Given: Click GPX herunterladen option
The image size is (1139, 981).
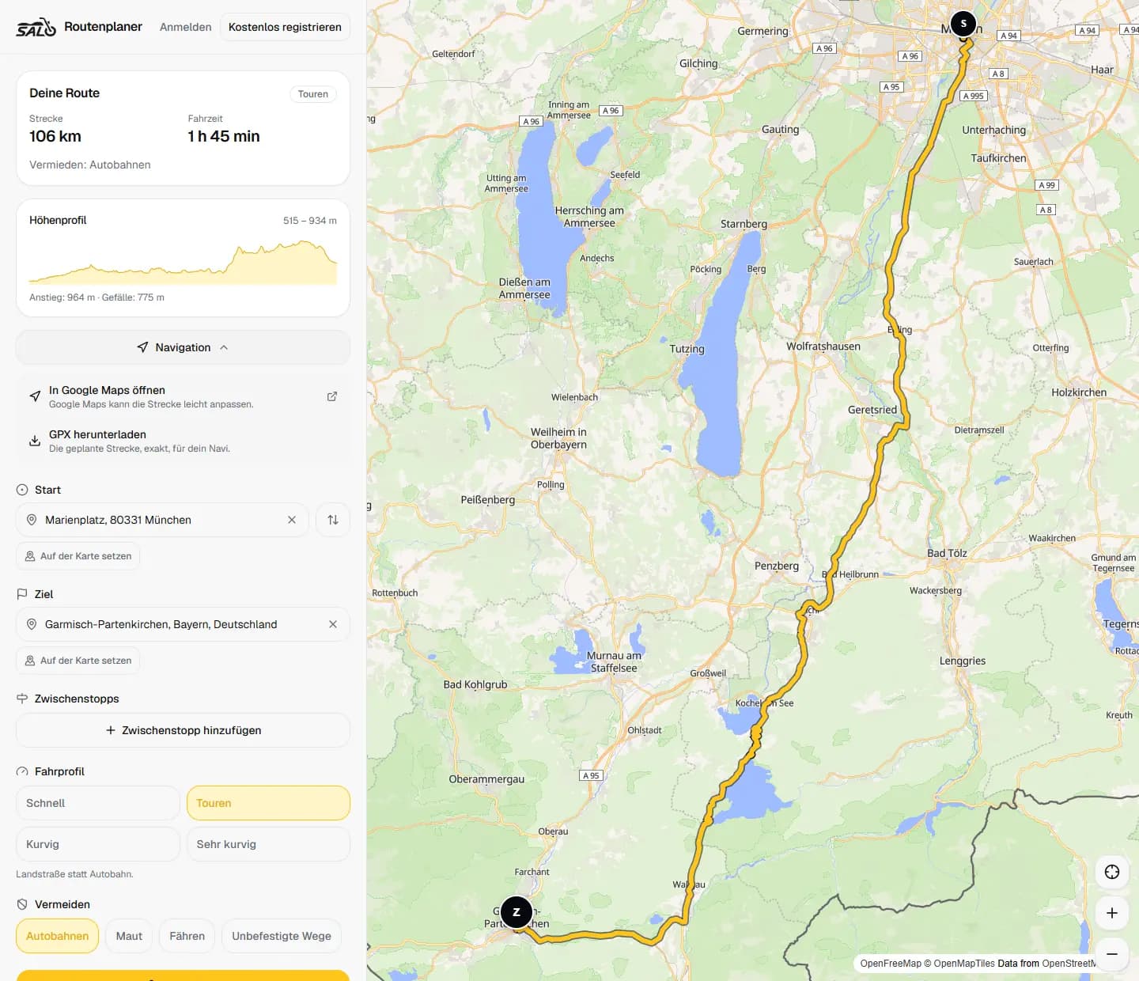Looking at the screenshot, I should pyautogui.click(x=183, y=441).
